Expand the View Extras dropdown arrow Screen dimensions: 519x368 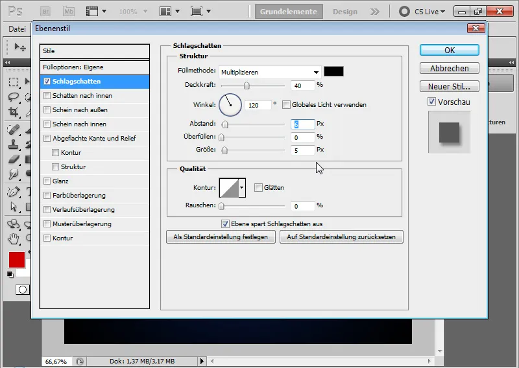pyautogui.click(x=104, y=12)
